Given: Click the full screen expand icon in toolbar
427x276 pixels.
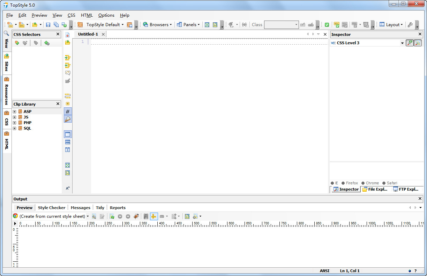Looking at the screenshot, I should (x=207, y=25).
